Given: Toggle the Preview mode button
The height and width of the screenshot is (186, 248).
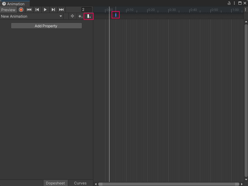Looking at the screenshot, I should [x=8, y=10].
